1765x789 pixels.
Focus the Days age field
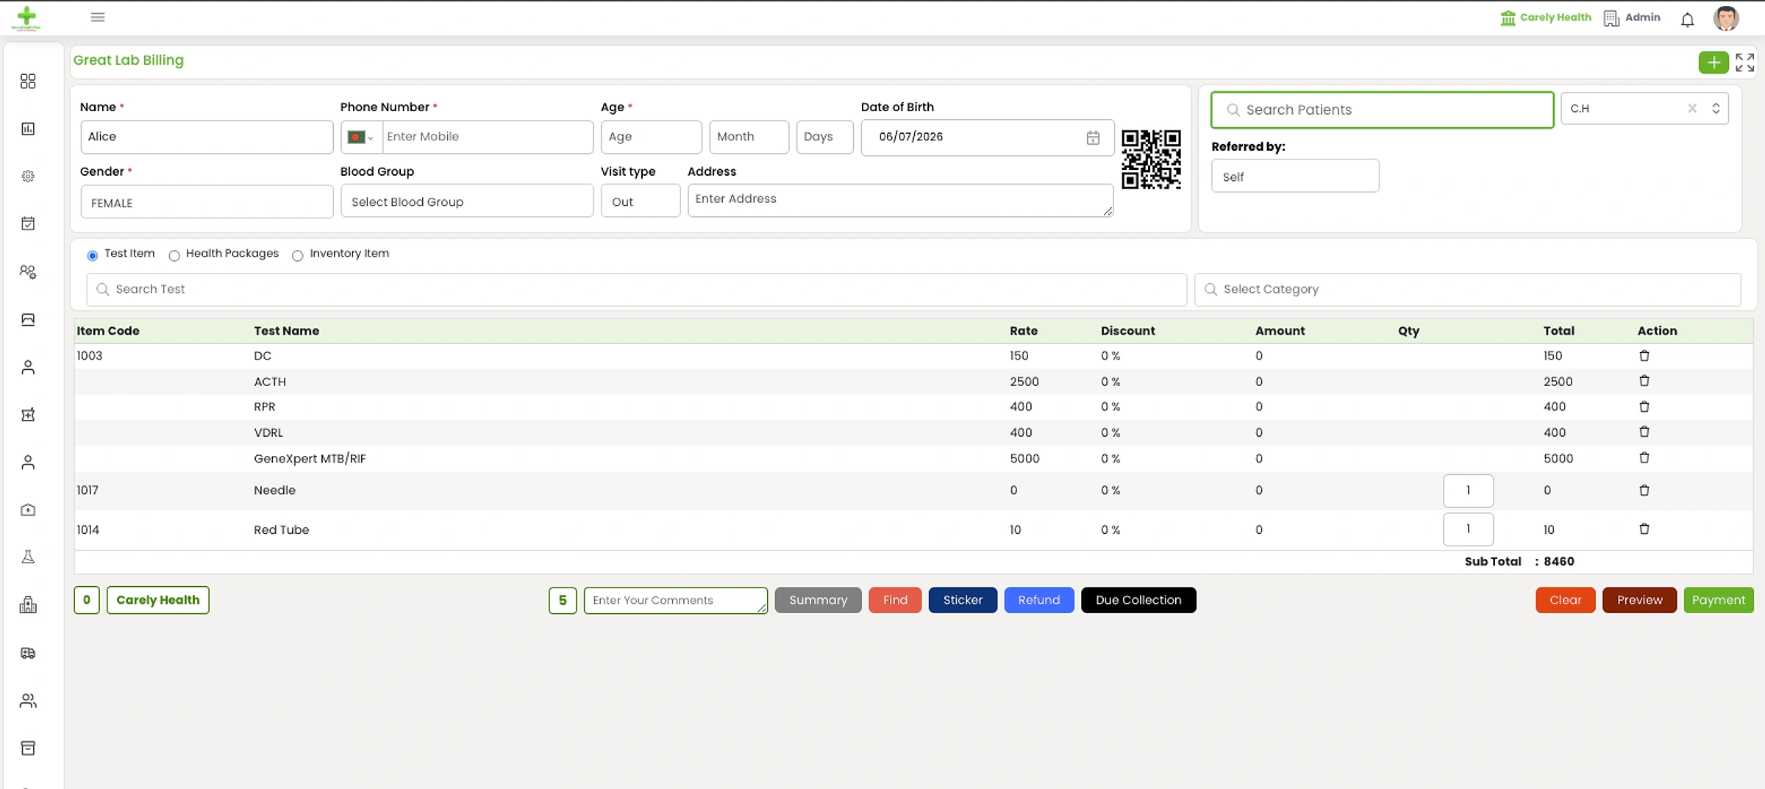coord(824,137)
